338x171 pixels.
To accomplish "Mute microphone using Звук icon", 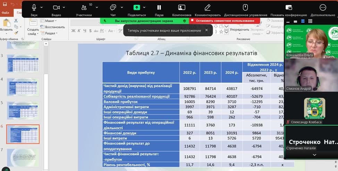I will point(34,7).
